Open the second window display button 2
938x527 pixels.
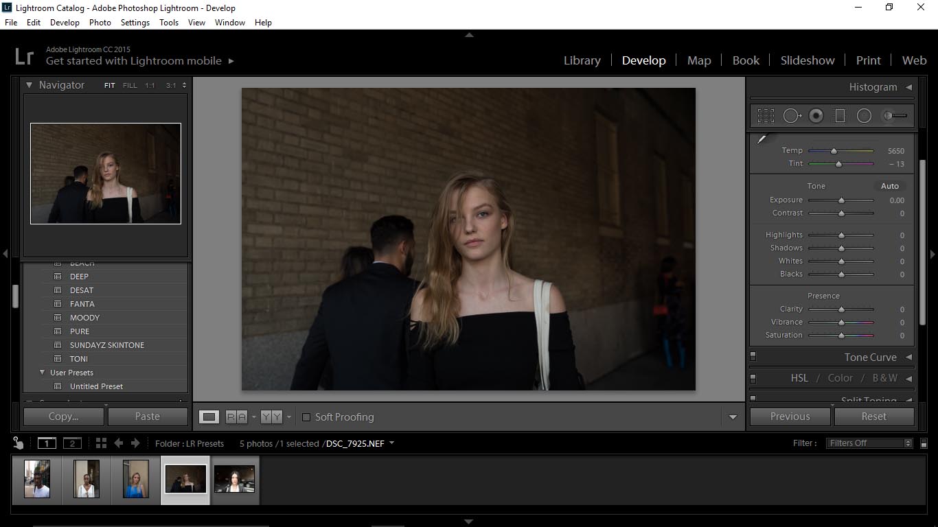pyautogui.click(x=72, y=443)
